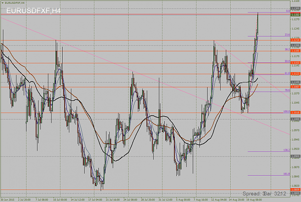
Task: Click the orange 1.1153 price level tag
Action: point(296,63)
